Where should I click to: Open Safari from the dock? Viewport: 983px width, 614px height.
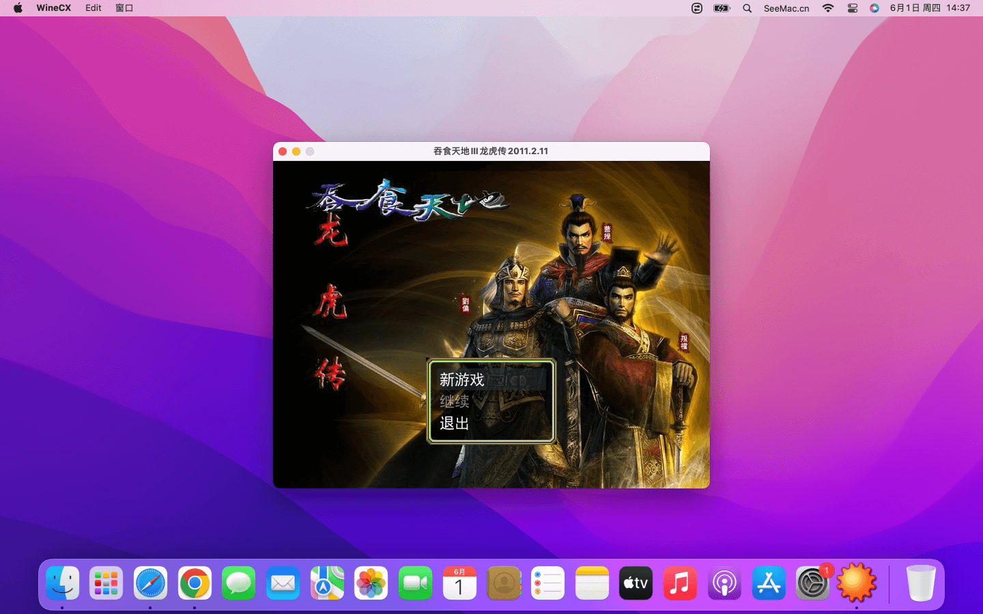(150, 583)
